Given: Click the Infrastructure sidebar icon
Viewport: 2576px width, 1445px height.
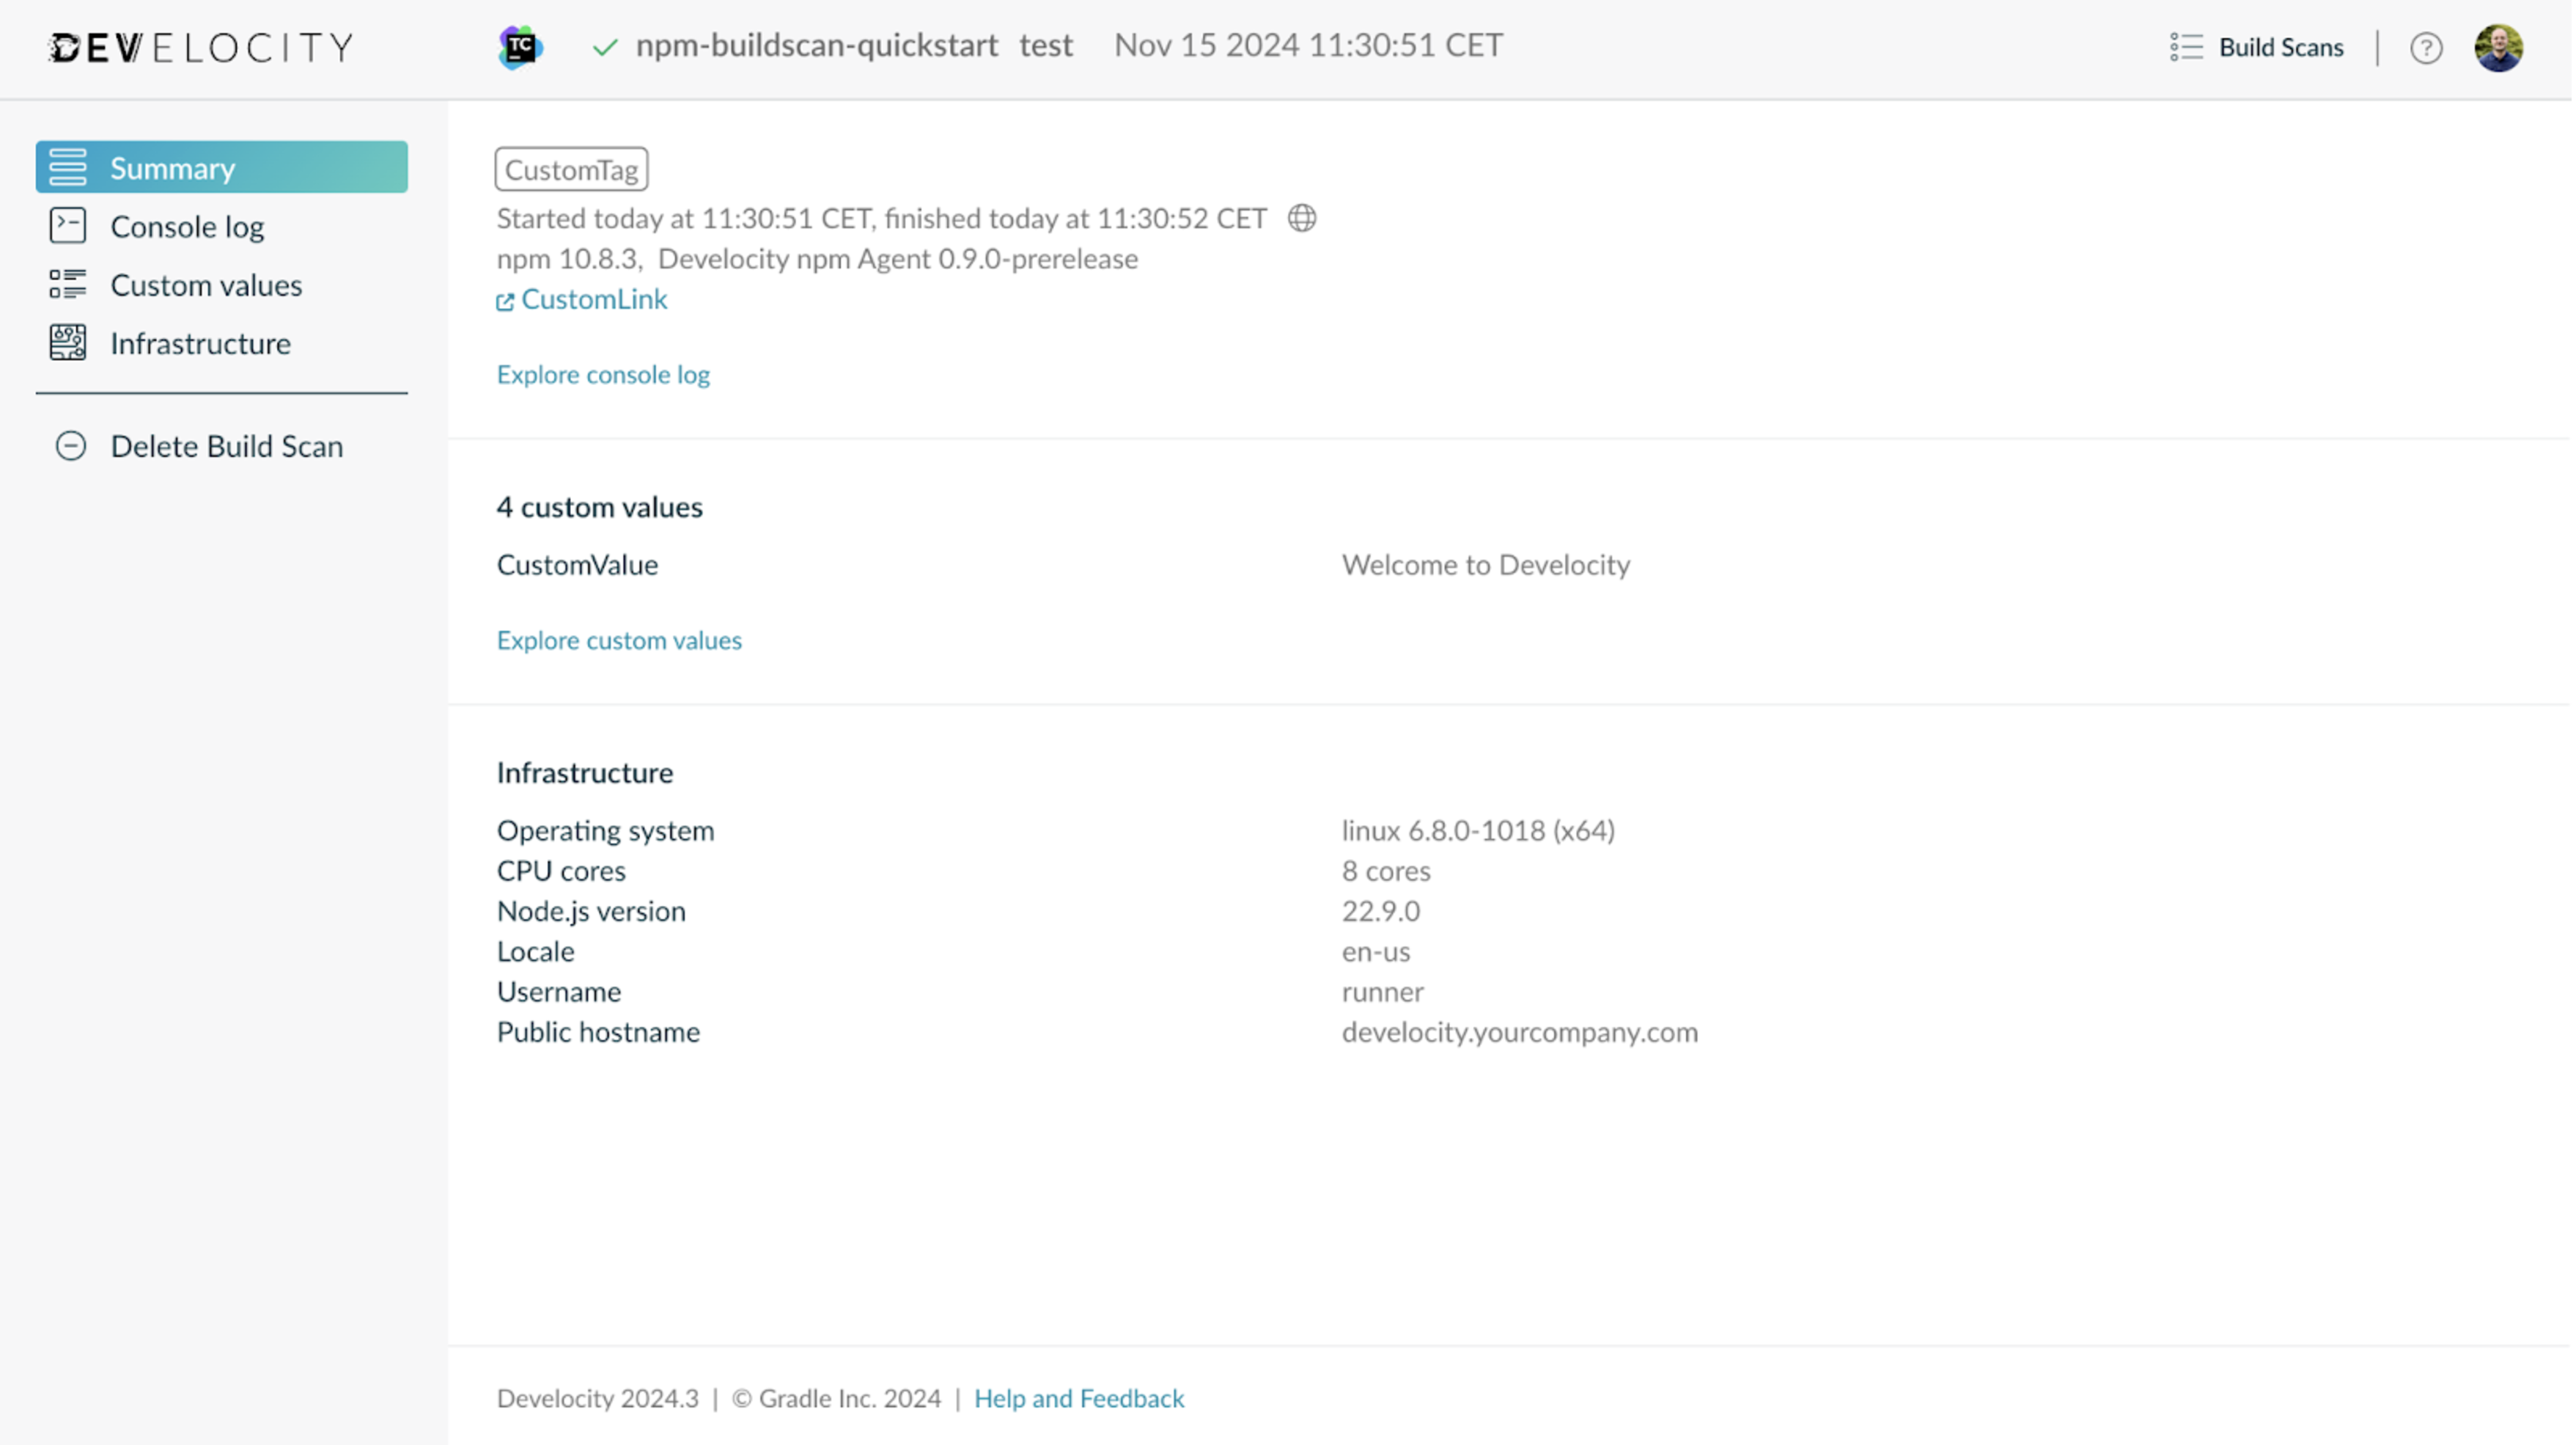Looking at the screenshot, I should tap(68, 343).
